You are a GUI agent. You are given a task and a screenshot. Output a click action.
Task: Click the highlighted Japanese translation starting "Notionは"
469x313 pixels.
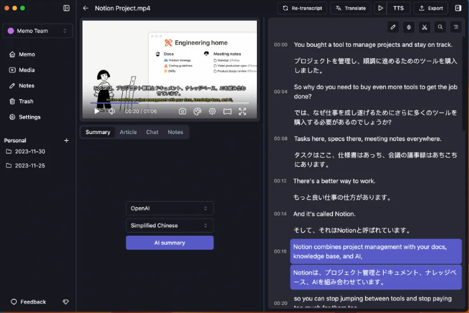click(x=376, y=277)
